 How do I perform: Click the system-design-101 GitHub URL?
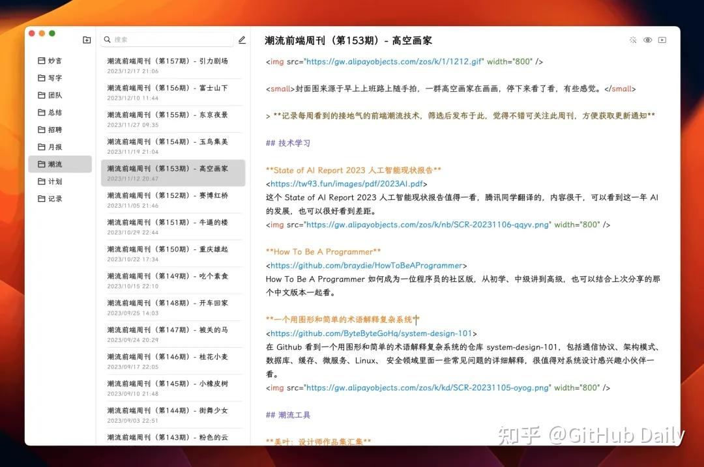coord(370,333)
